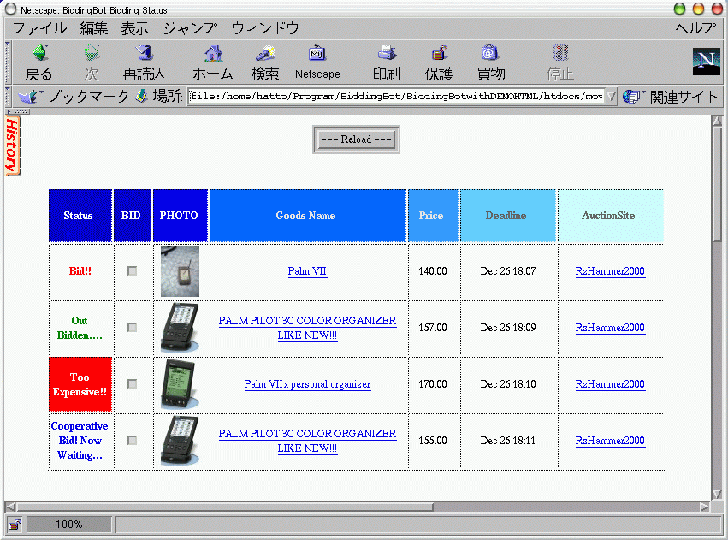Check the BID box in the Out Bidden row
The height and width of the screenshot is (540, 728).
[x=133, y=328]
